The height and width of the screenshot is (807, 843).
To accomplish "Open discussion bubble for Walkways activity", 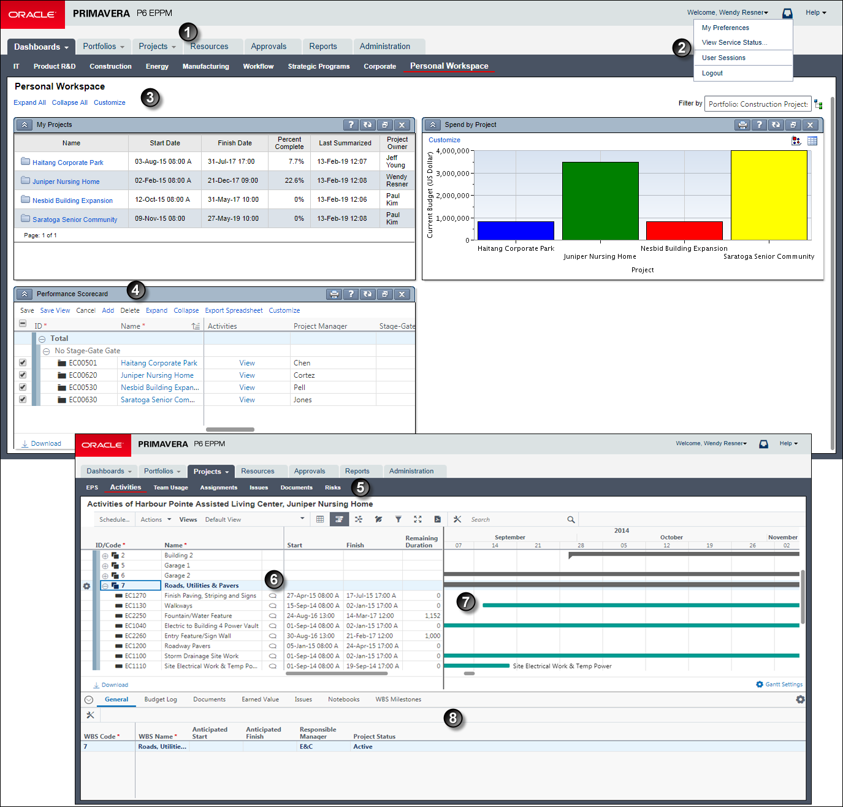I will pyautogui.click(x=273, y=606).
